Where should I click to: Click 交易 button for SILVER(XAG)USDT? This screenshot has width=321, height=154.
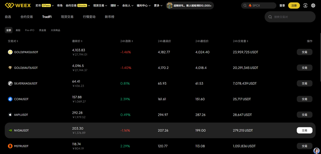point(305,83)
